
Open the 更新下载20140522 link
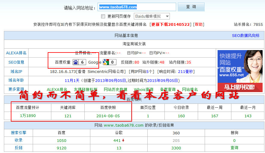(170, 25)
